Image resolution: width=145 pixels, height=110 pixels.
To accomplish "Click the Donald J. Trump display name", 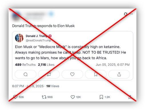I will [37, 36].
